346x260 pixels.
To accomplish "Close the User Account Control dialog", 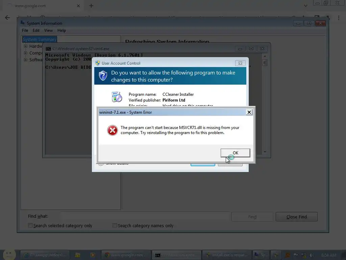I will click(x=240, y=63).
